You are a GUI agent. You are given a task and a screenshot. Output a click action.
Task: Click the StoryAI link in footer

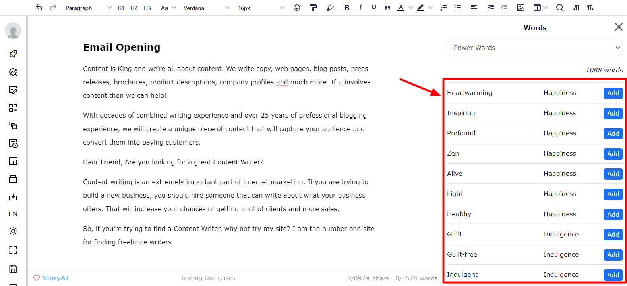pyautogui.click(x=55, y=278)
